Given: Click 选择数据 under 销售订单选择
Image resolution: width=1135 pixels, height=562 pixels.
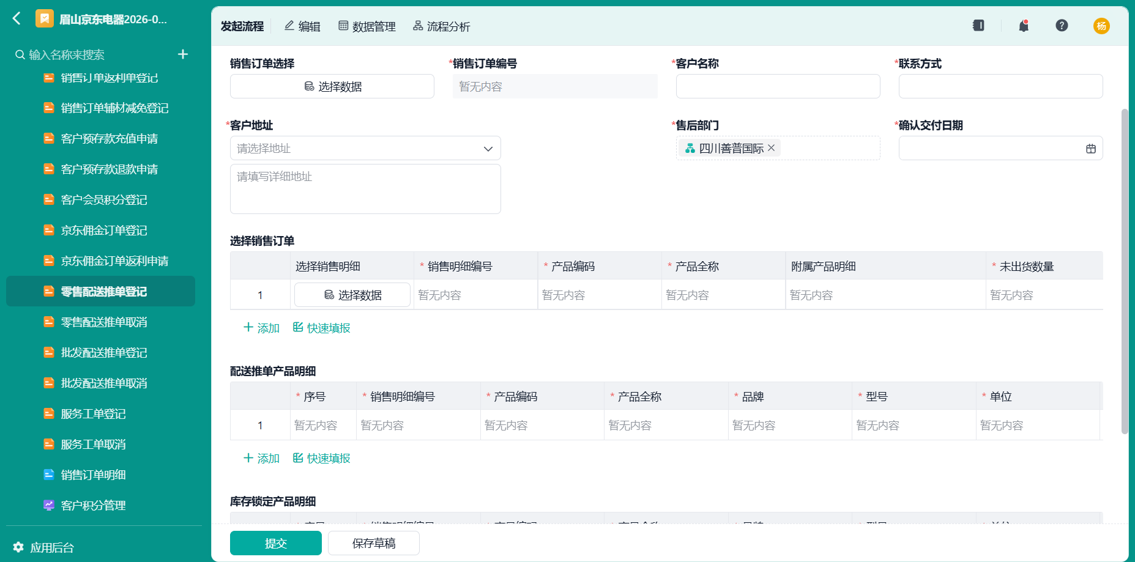Looking at the screenshot, I should click(332, 86).
